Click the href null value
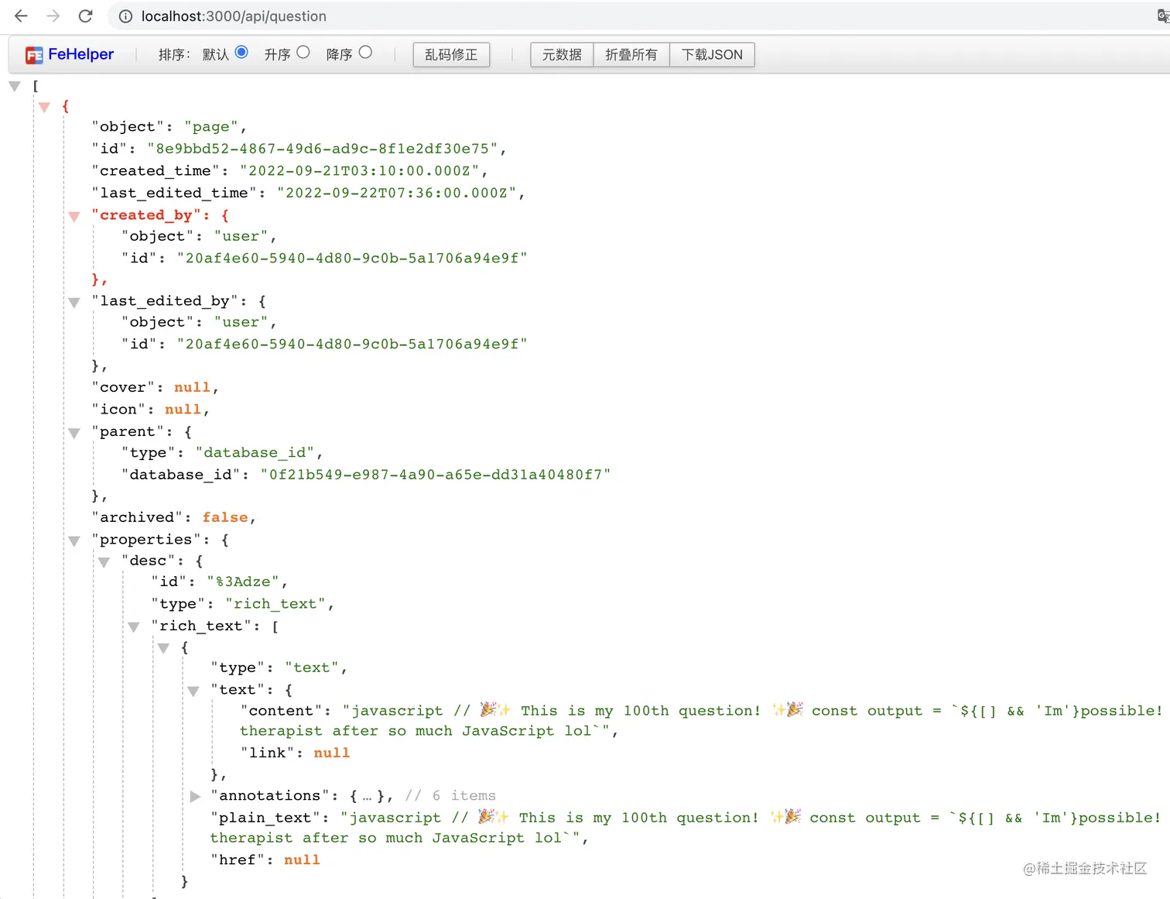1170x899 pixels. click(302, 860)
